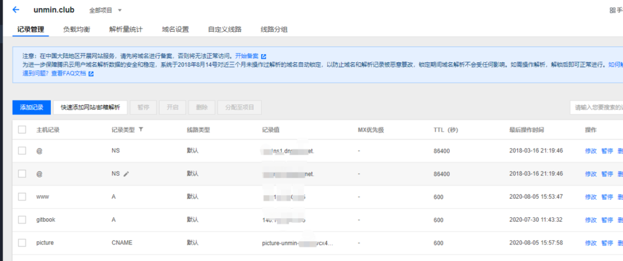Click the picture host record cell
Image resolution: width=623 pixels, height=261 pixels.
pos(45,243)
